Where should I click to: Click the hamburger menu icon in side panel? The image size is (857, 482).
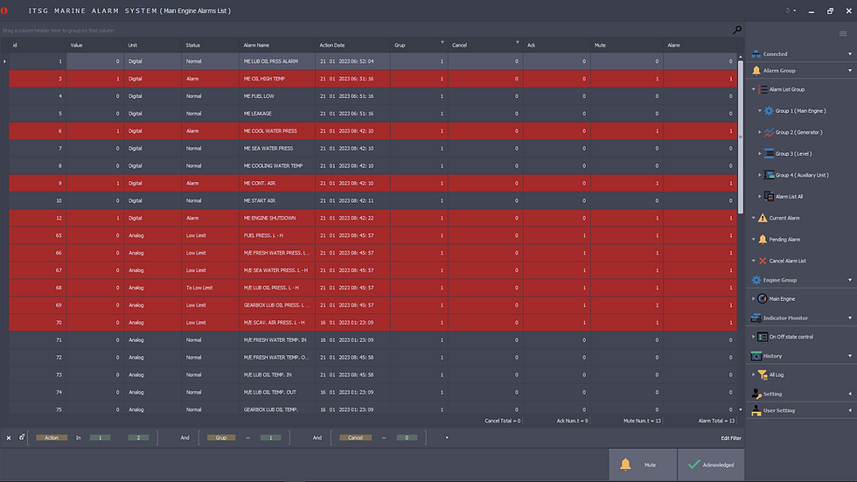click(x=843, y=34)
